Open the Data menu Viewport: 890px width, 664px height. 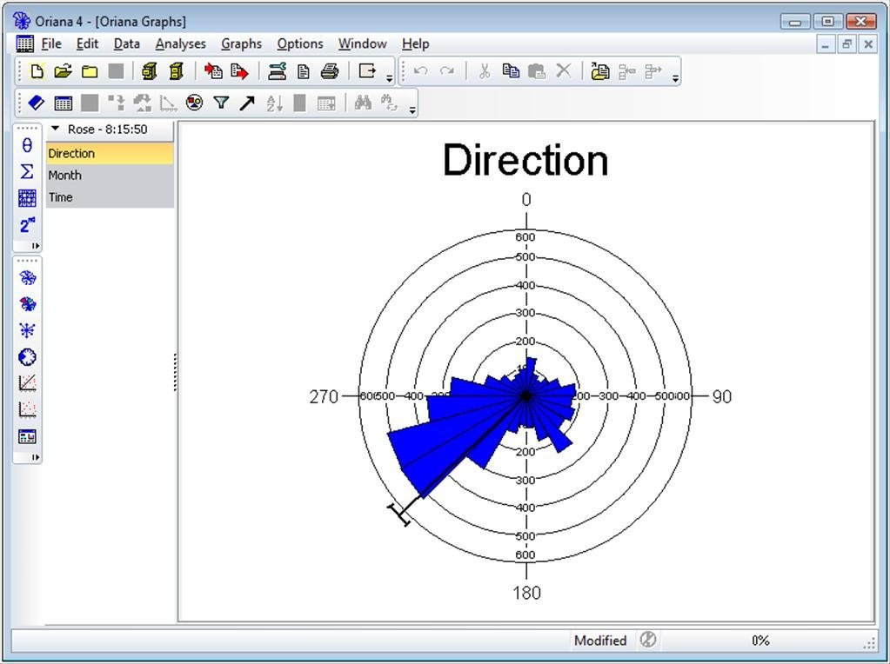point(126,43)
